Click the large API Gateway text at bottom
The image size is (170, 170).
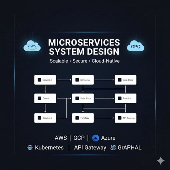(90, 148)
